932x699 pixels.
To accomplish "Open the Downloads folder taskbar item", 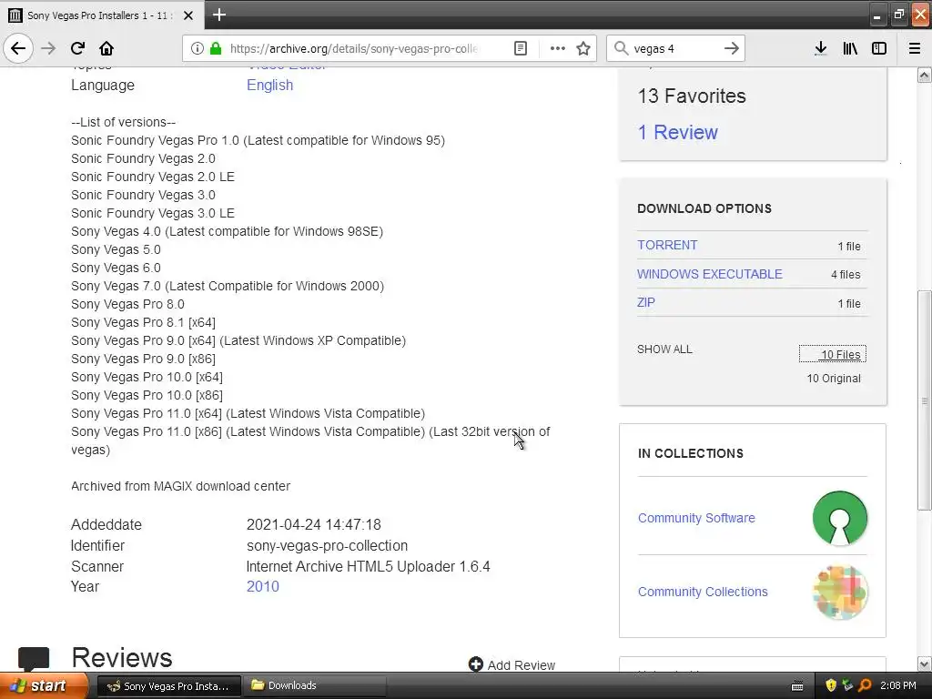I will [315, 685].
